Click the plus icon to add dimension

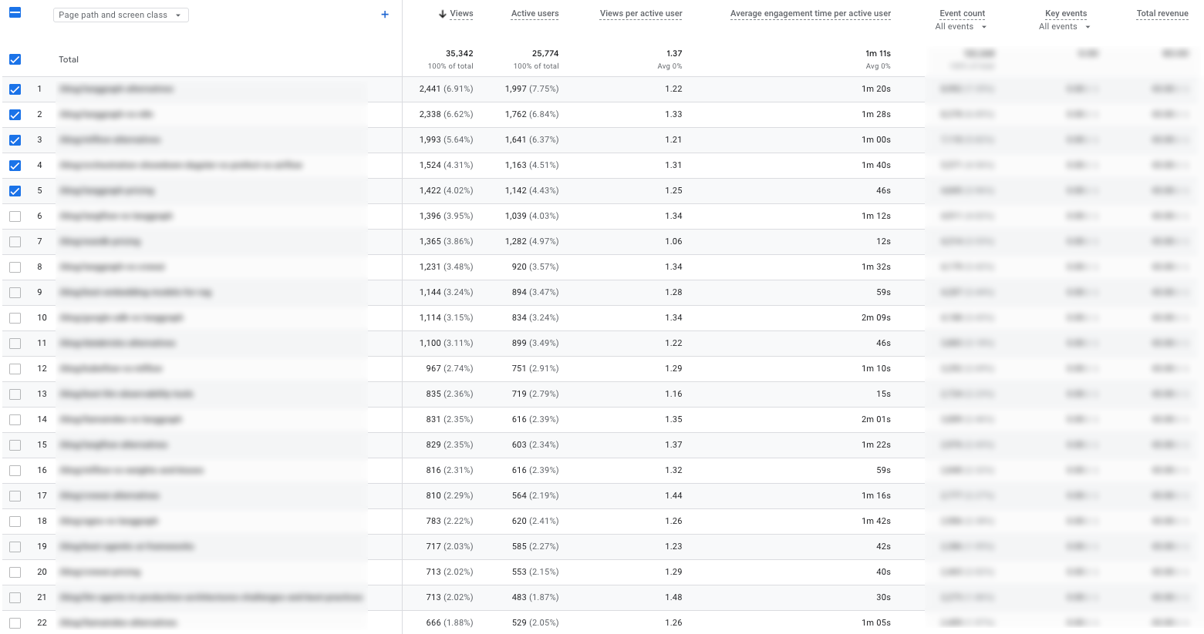point(385,15)
